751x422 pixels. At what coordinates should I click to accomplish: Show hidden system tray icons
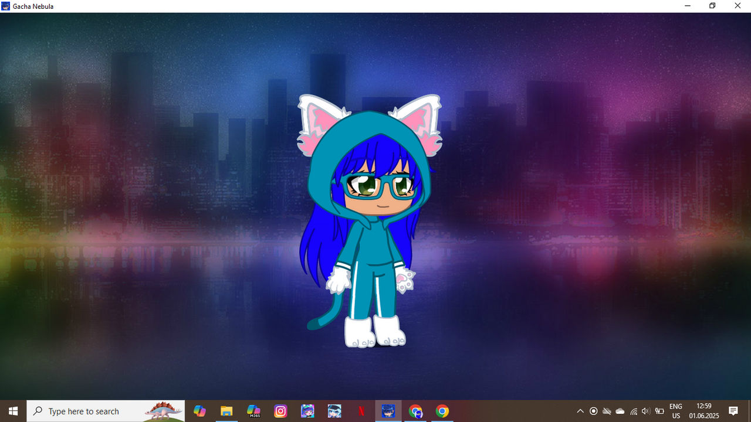coord(580,411)
